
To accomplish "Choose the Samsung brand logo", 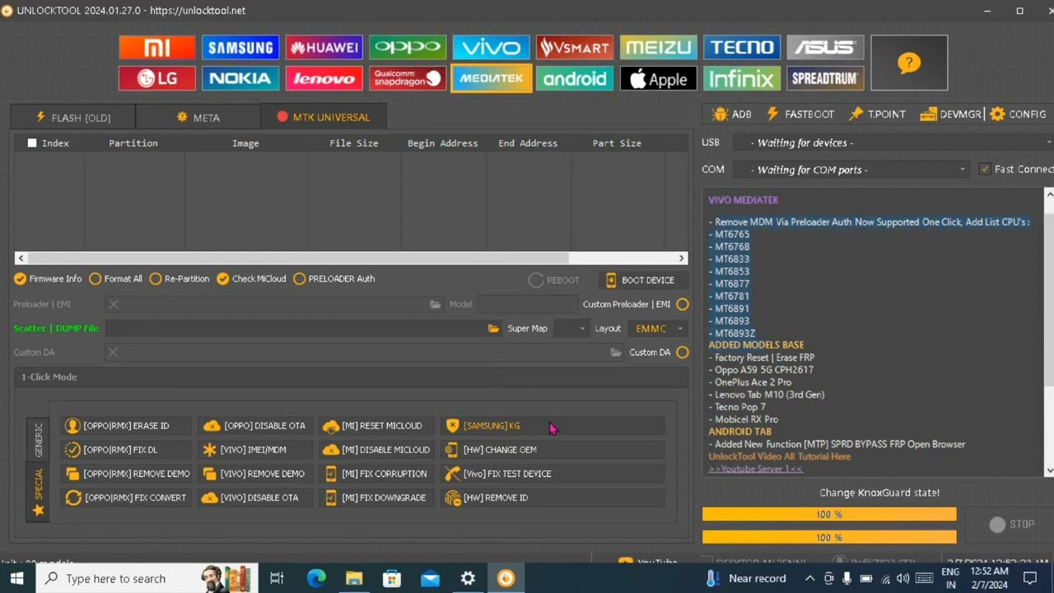I will tap(240, 48).
